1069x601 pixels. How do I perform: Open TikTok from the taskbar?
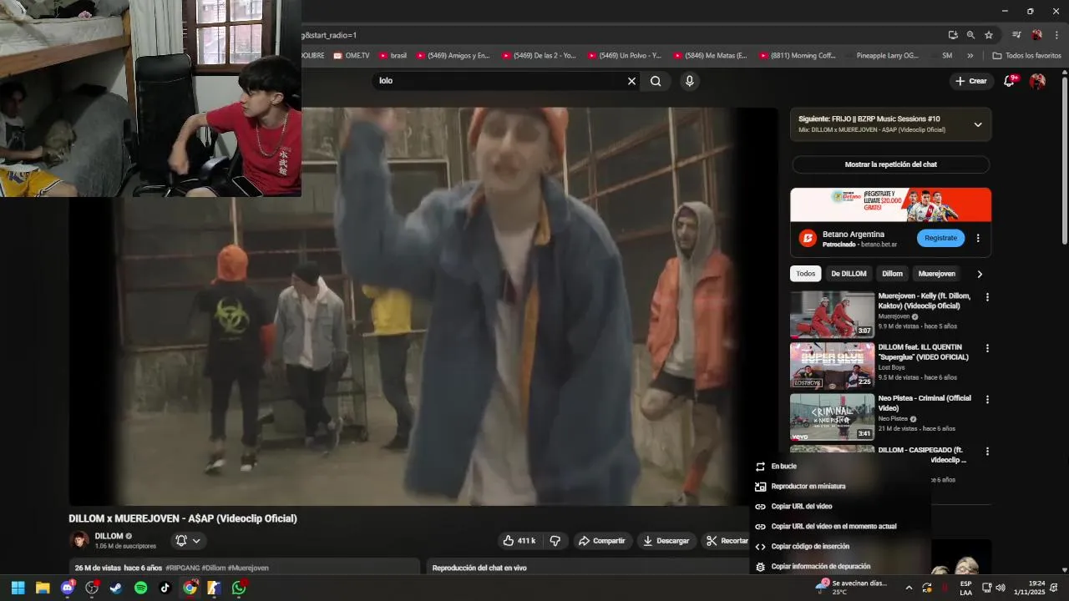pyautogui.click(x=165, y=588)
